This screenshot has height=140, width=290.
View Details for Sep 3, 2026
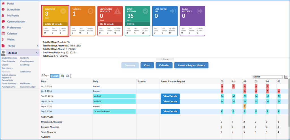point(170,111)
